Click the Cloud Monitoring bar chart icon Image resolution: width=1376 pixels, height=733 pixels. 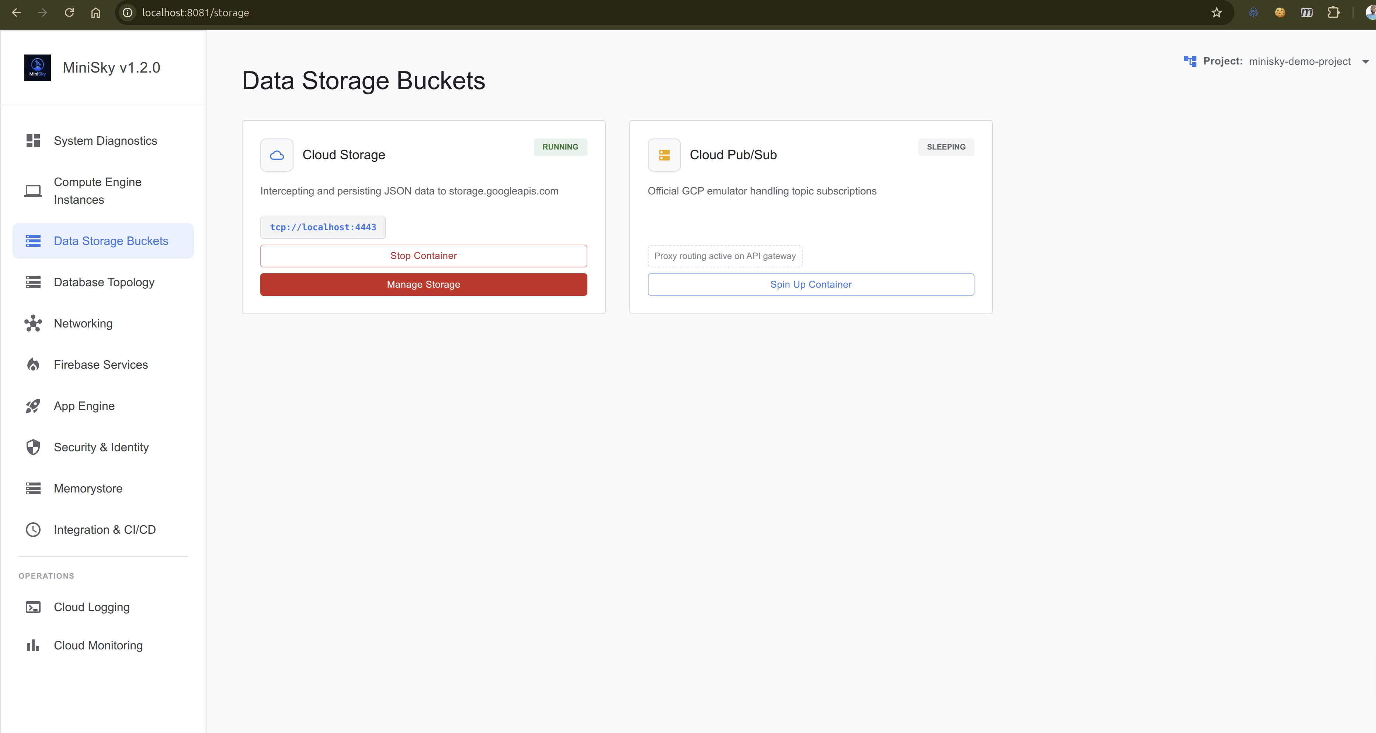click(33, 645)
